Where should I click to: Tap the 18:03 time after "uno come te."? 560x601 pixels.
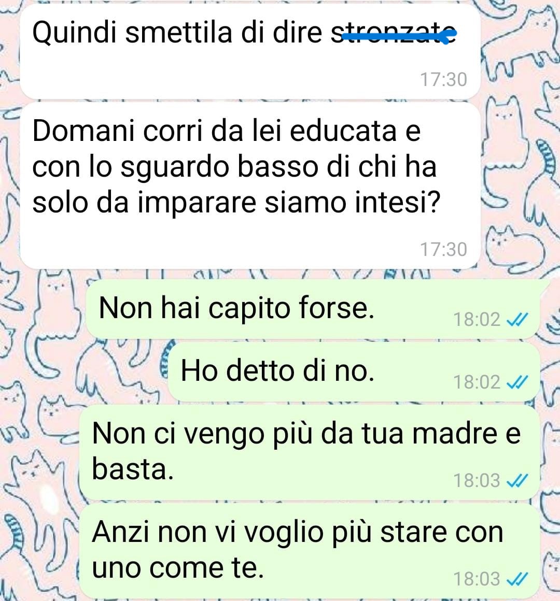(477, 579)
